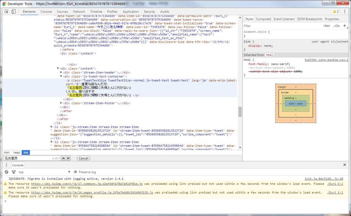Jump to next search result arrow

click(68, 158)
